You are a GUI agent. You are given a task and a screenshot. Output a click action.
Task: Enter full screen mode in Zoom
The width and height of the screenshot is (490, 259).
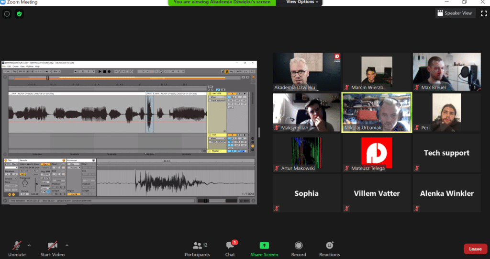484,13
